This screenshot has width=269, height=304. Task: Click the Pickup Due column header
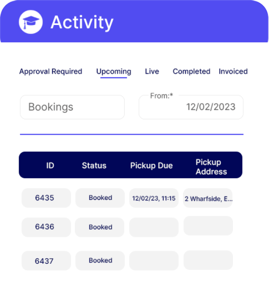tap(152, 166)
